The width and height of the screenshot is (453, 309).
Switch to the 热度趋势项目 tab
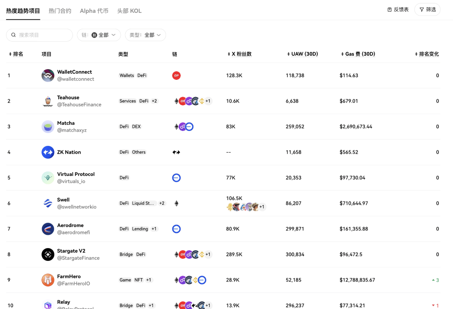click(x=23, y=11)
